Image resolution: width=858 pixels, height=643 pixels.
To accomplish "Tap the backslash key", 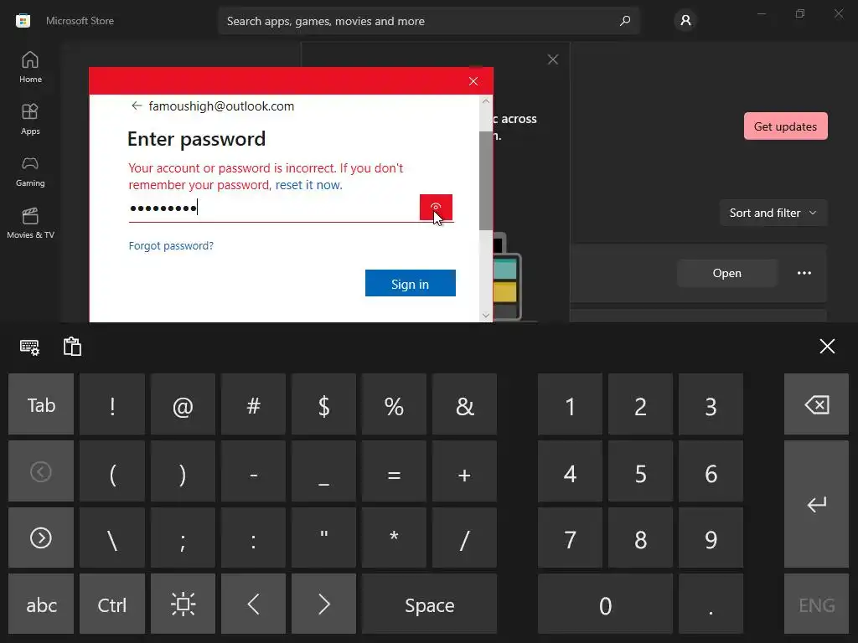I will [x=112, y=538].
